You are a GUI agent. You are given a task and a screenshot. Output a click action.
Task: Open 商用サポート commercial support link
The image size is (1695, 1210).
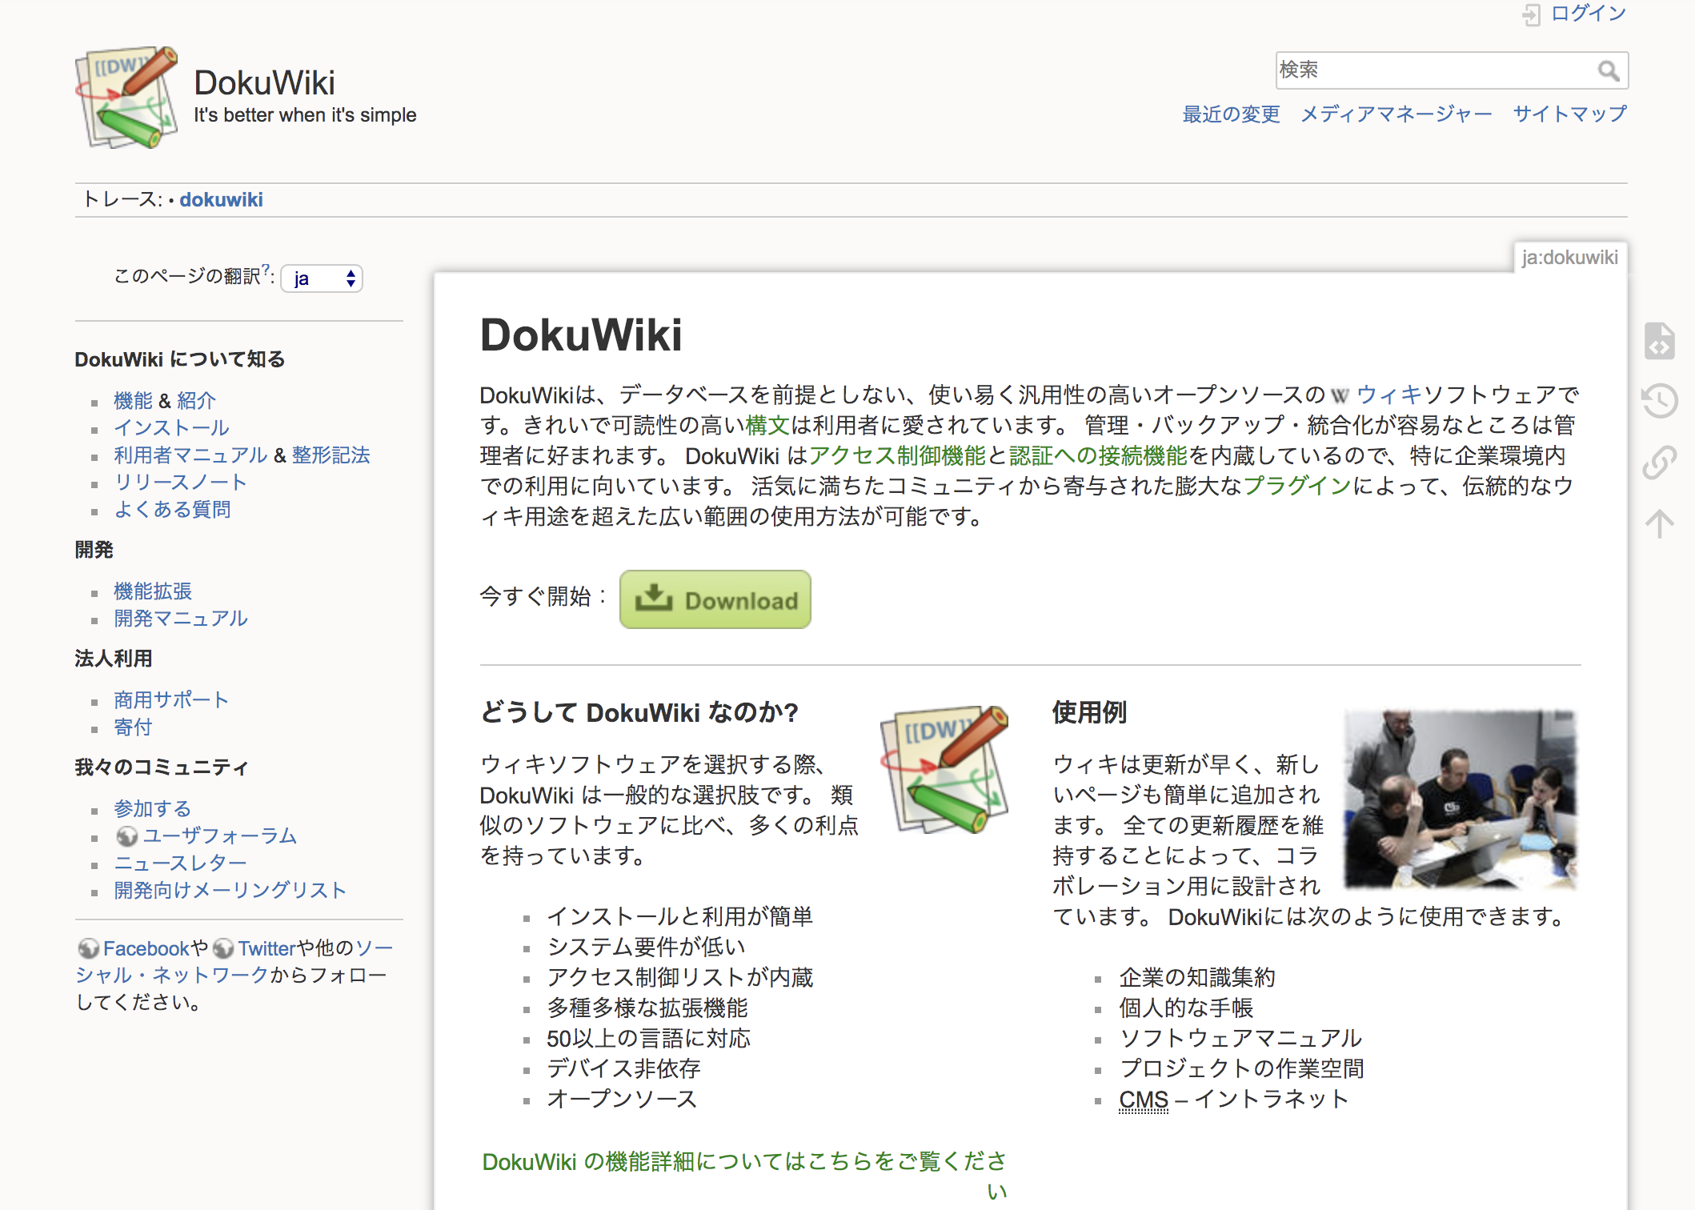click(x=171, y=699)
